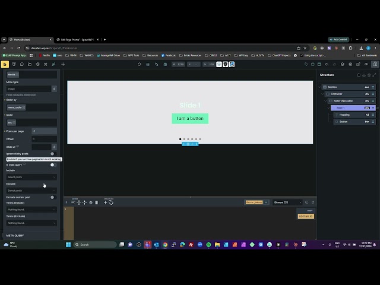380x285 pixels.
Task: Click the redo arrow in the top-right toolbar
Action: (x=334, y=64)
